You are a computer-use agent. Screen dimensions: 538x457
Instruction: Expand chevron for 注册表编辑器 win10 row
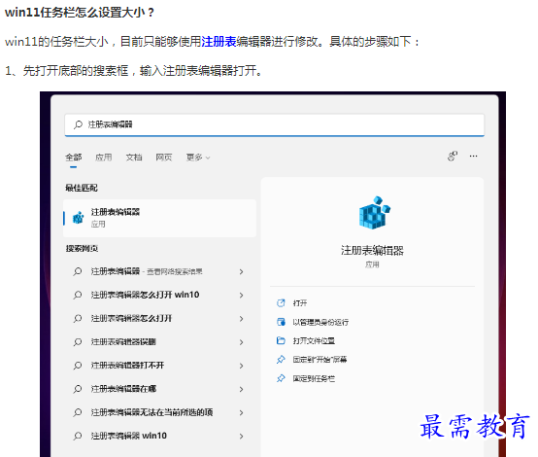[241, 436]
